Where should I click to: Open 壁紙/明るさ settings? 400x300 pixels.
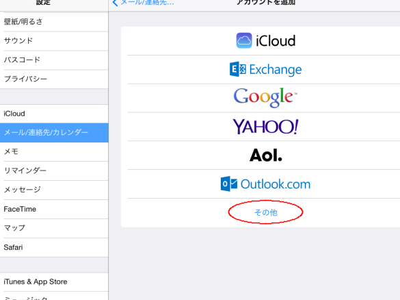[x=54, y=22]
